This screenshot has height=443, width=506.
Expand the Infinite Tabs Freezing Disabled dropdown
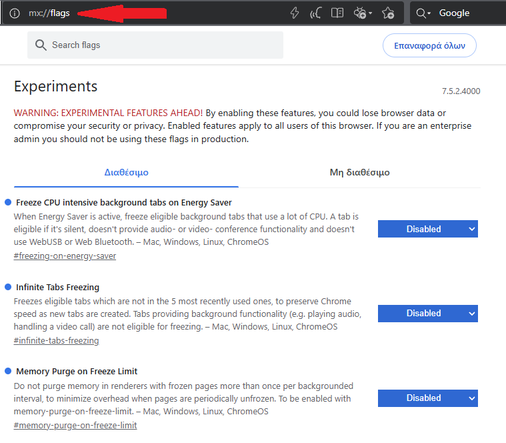click(427, 314)
